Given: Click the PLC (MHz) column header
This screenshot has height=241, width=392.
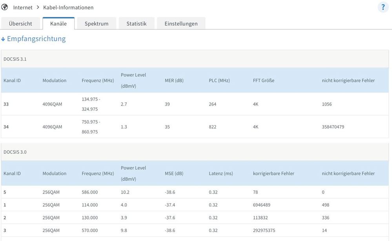Looking at the screenshot, I should coord(219,80).
